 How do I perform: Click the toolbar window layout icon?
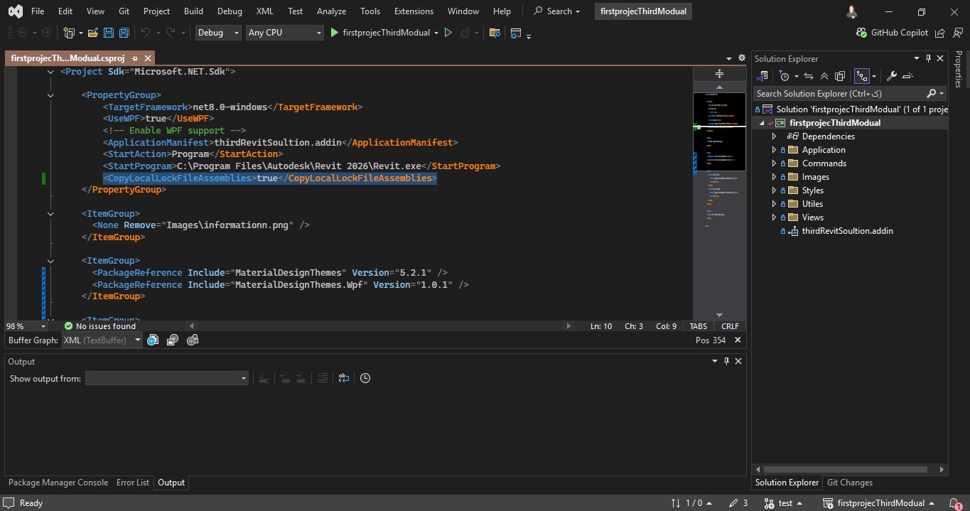[x=517, y=33]
